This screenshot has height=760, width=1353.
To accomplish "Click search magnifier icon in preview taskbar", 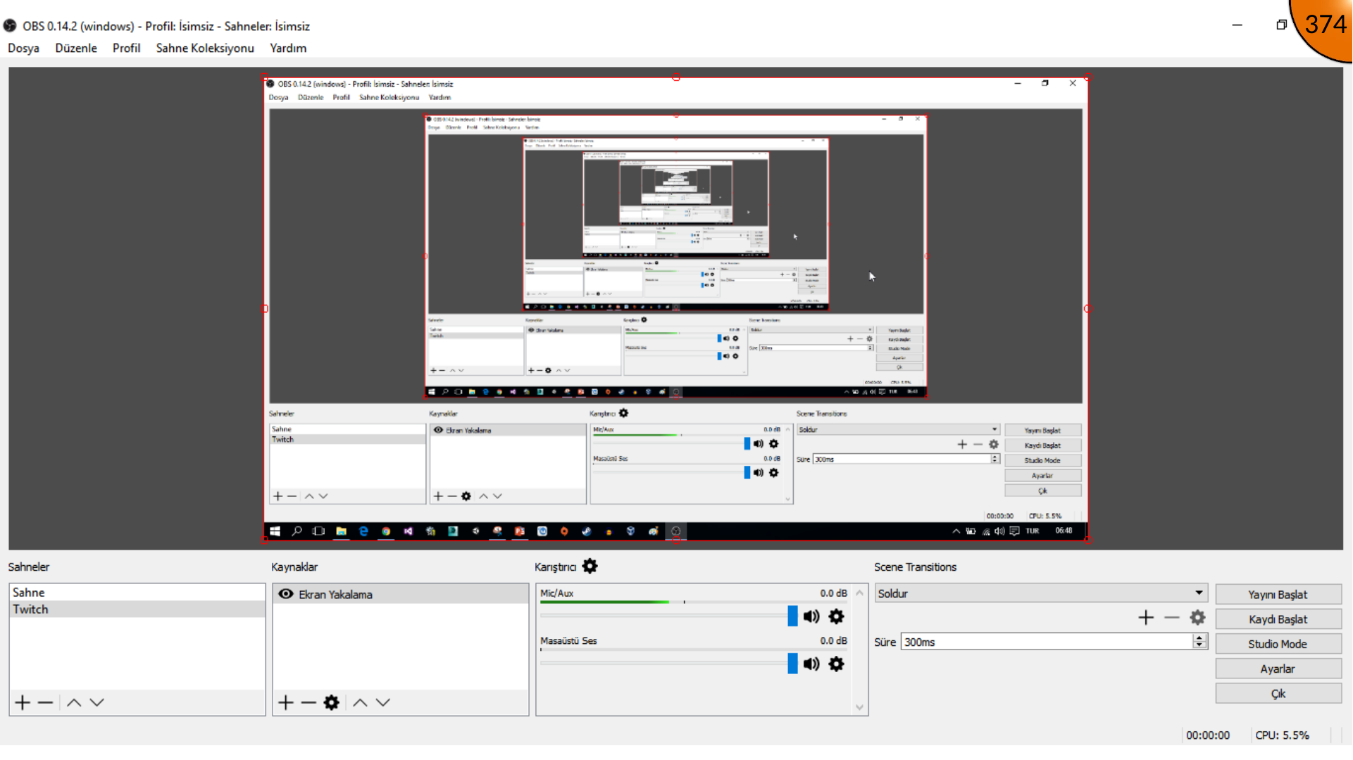I will coord(297,531).
